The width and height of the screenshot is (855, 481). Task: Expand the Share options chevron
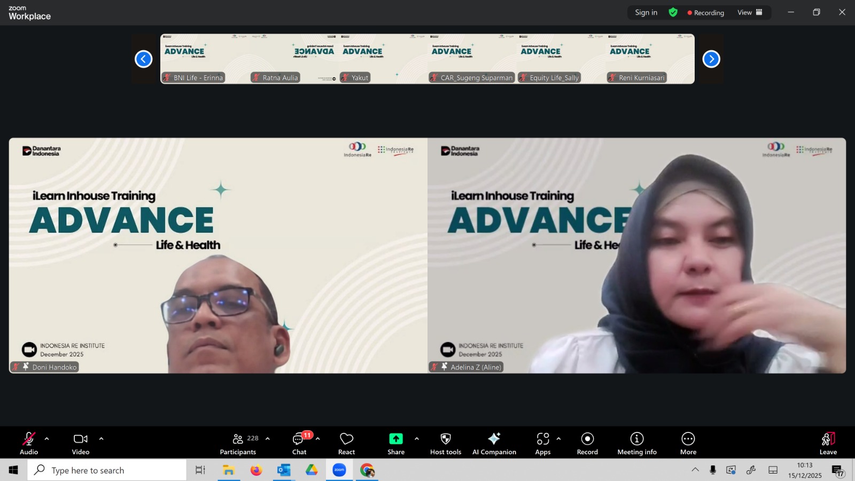(416, 439)
